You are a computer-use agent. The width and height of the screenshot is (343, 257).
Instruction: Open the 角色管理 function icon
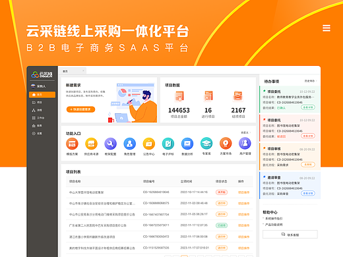(130, 144)
